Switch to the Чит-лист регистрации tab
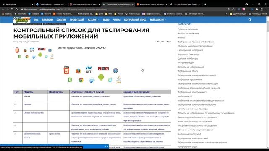The image size is (269, 151). (85, 5)
